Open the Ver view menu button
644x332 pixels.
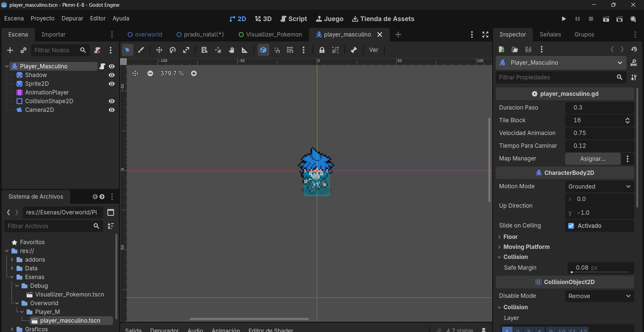pyautogui.click(x=374, y=50)
